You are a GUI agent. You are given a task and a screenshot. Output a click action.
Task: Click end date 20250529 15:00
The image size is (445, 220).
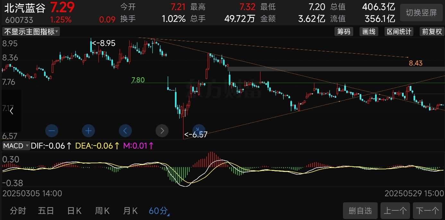pyautogui.click(x=414, y=193)
